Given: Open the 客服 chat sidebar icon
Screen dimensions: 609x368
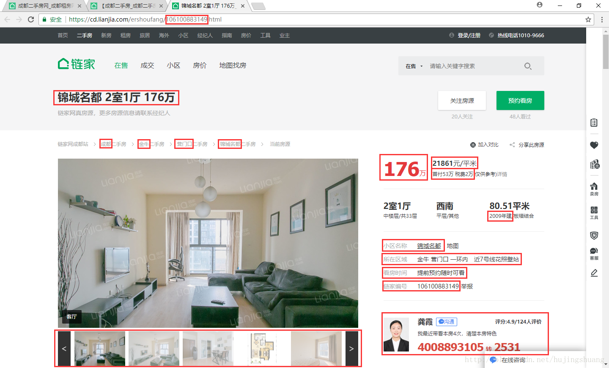Looking at the screenshot, I should click(594, 254).
